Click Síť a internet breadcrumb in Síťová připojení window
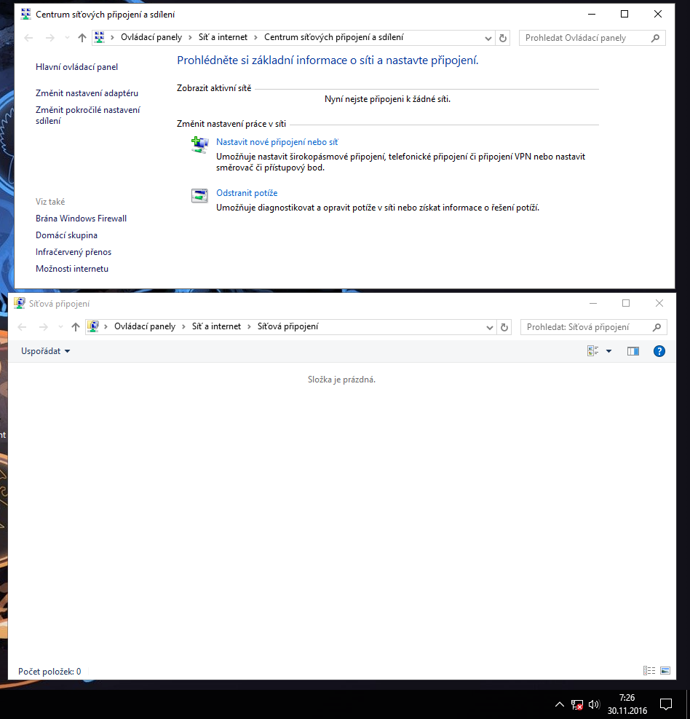690x719 pixels. tap(216, 326)
